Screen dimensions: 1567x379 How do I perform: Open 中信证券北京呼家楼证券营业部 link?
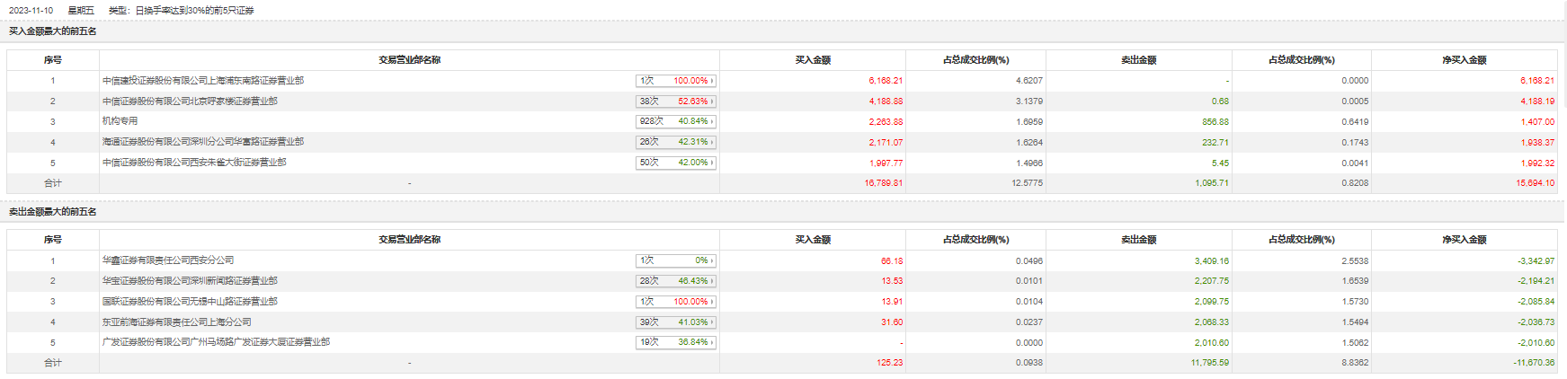(190, 101)
